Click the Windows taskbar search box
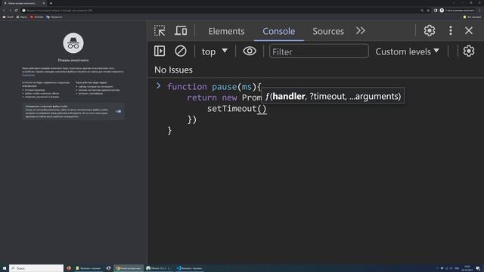This screenshot has height=272, width=484. [36, 268]
